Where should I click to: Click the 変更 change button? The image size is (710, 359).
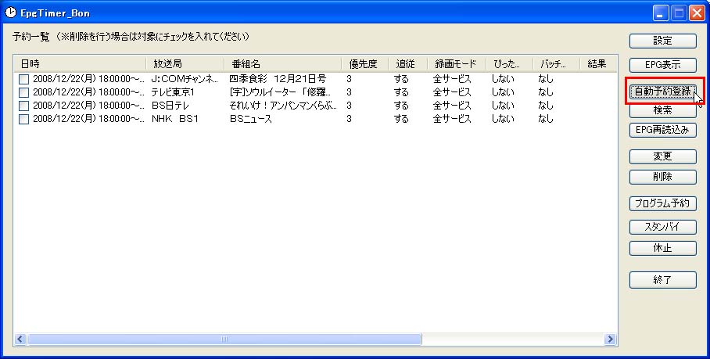pos(662,156)
